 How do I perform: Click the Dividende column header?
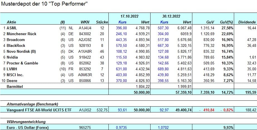pyautogui.click(x=247, y=22)
